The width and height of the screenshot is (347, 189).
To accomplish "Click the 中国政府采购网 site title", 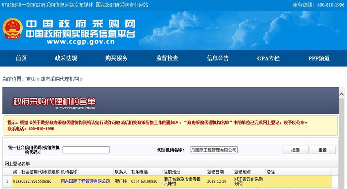I will click(80, 24).
